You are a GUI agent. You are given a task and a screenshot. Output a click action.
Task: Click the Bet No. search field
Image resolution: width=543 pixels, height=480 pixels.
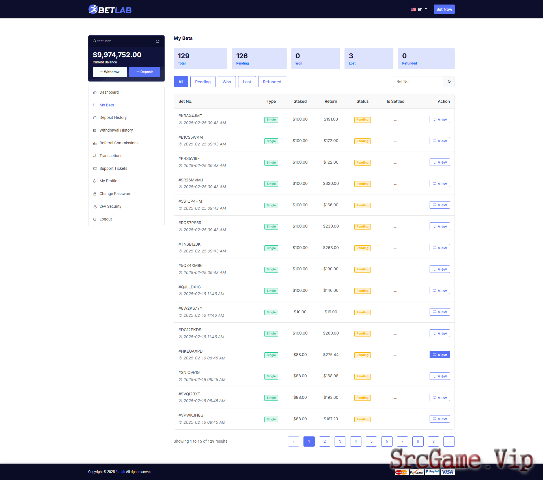[418, 82]
